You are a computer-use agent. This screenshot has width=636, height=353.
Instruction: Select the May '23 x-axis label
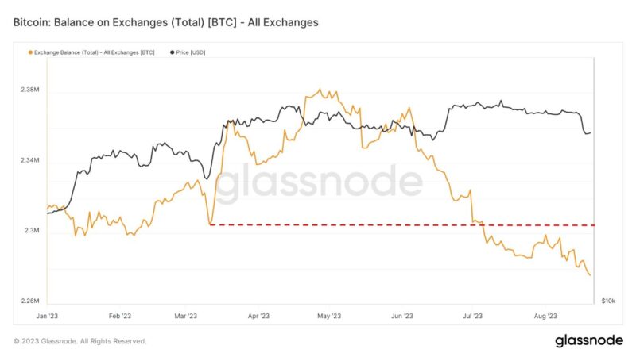[x=330, y=315]
